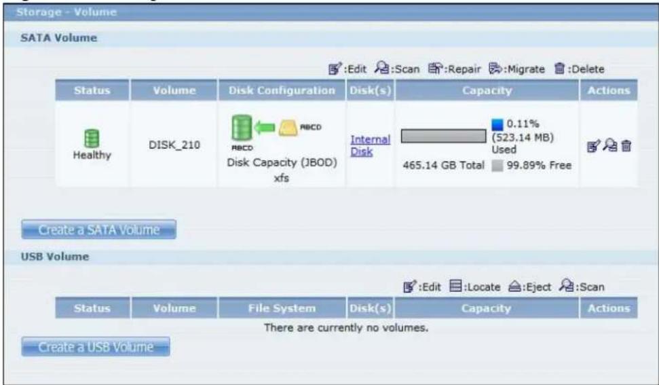659x385 pixels.
Task: Click the Repair legend icon above the SATA table
Action: (435, 68)
